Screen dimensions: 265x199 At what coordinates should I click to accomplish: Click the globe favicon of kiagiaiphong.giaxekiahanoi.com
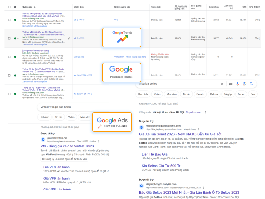pos(141,127)
